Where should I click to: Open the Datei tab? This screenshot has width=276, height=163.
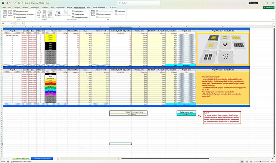pyautogui.click(x=4, y=8)
